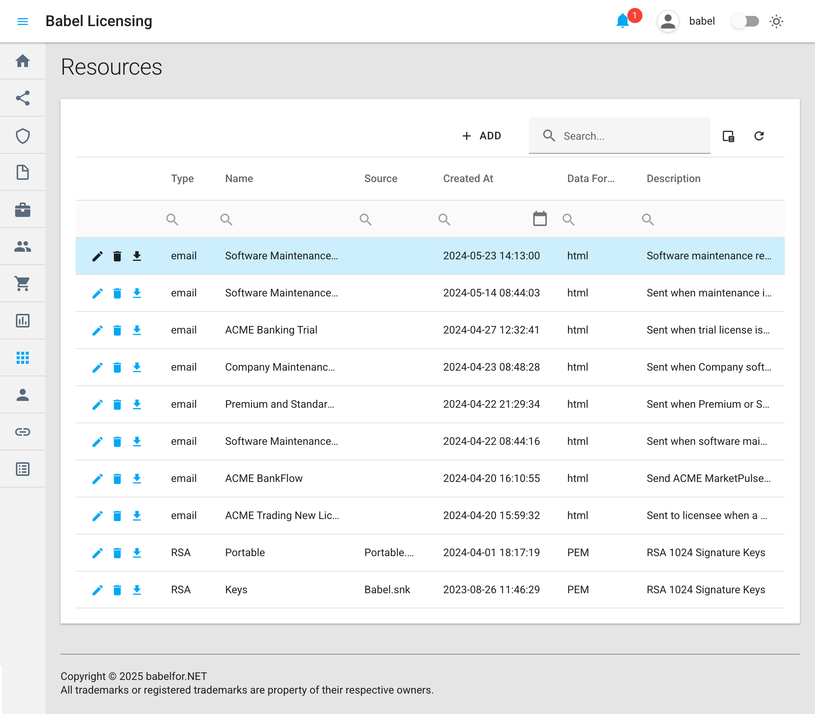Click the ADD button
This screenshot has width=815, height=714.
point(482,136)
